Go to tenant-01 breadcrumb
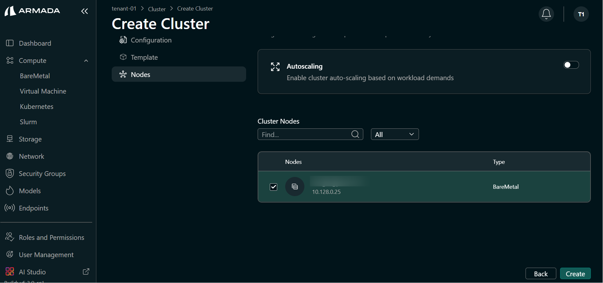 pos(124,9)
